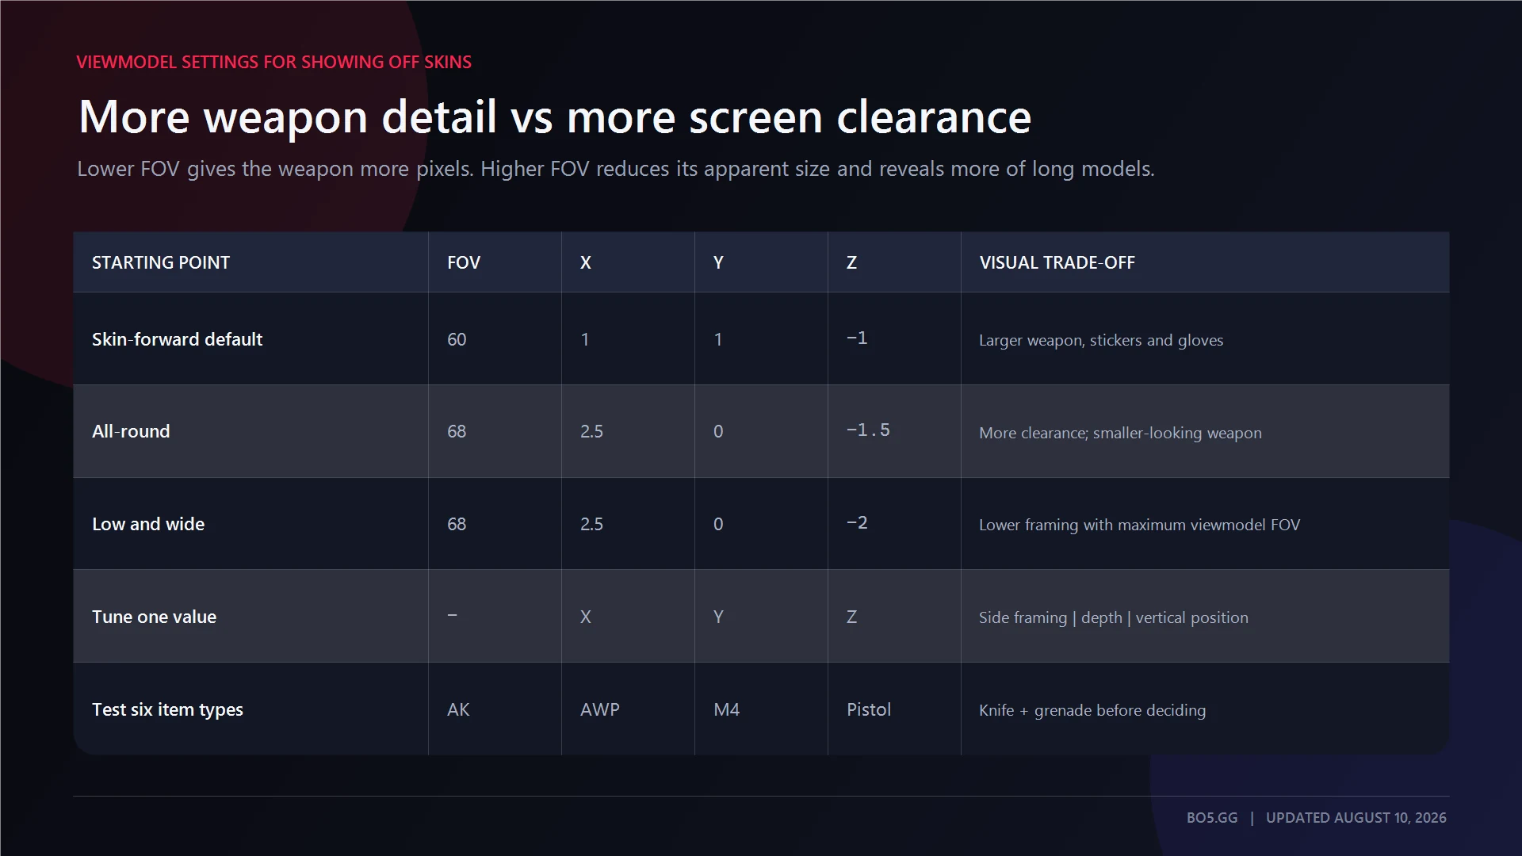Click the subtitle beginning 'Lower FOV gives the weapon'

[x=615, y=169]
